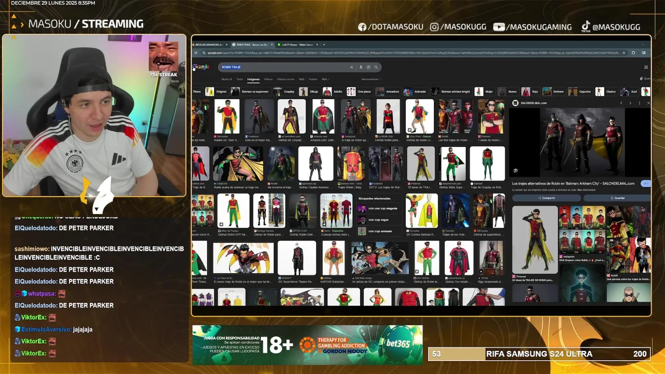Filter by the Cosplay chip
665x374 pixels.
coord(284,92)
